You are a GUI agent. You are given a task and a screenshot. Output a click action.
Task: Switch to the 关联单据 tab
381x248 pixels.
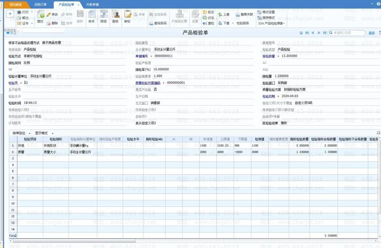coord(92,5)
